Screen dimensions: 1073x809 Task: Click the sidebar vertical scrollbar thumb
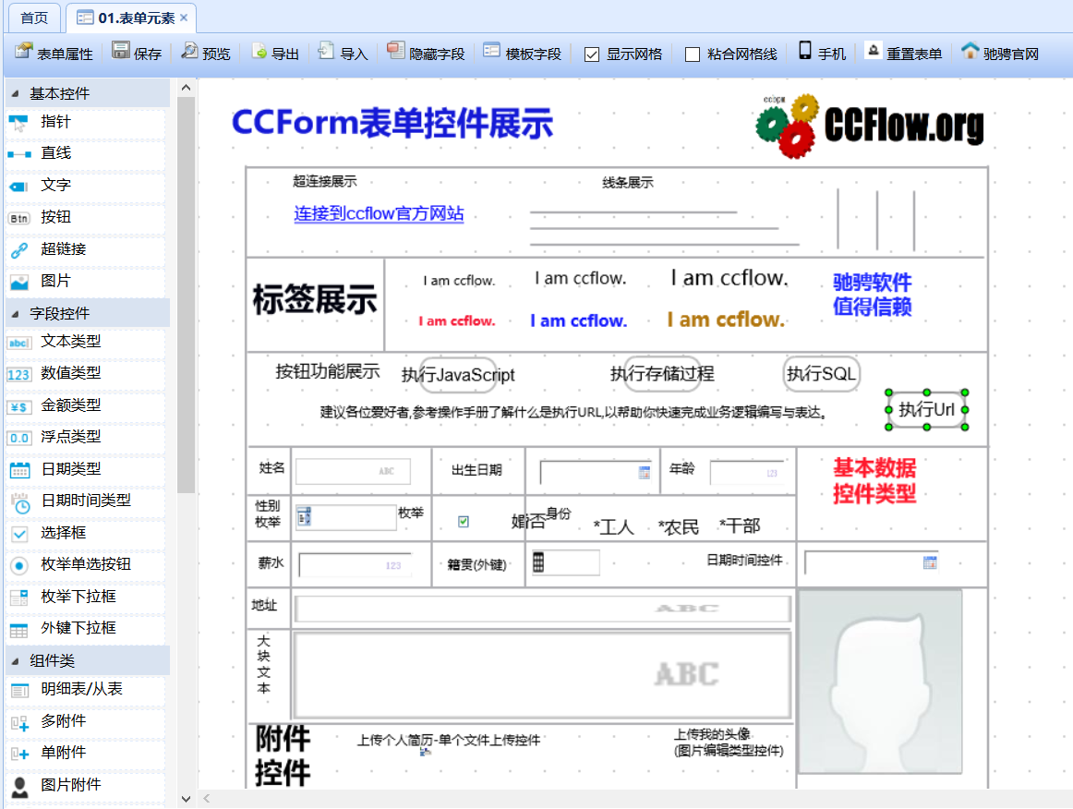pyautogui.click(x=186, y=295)
